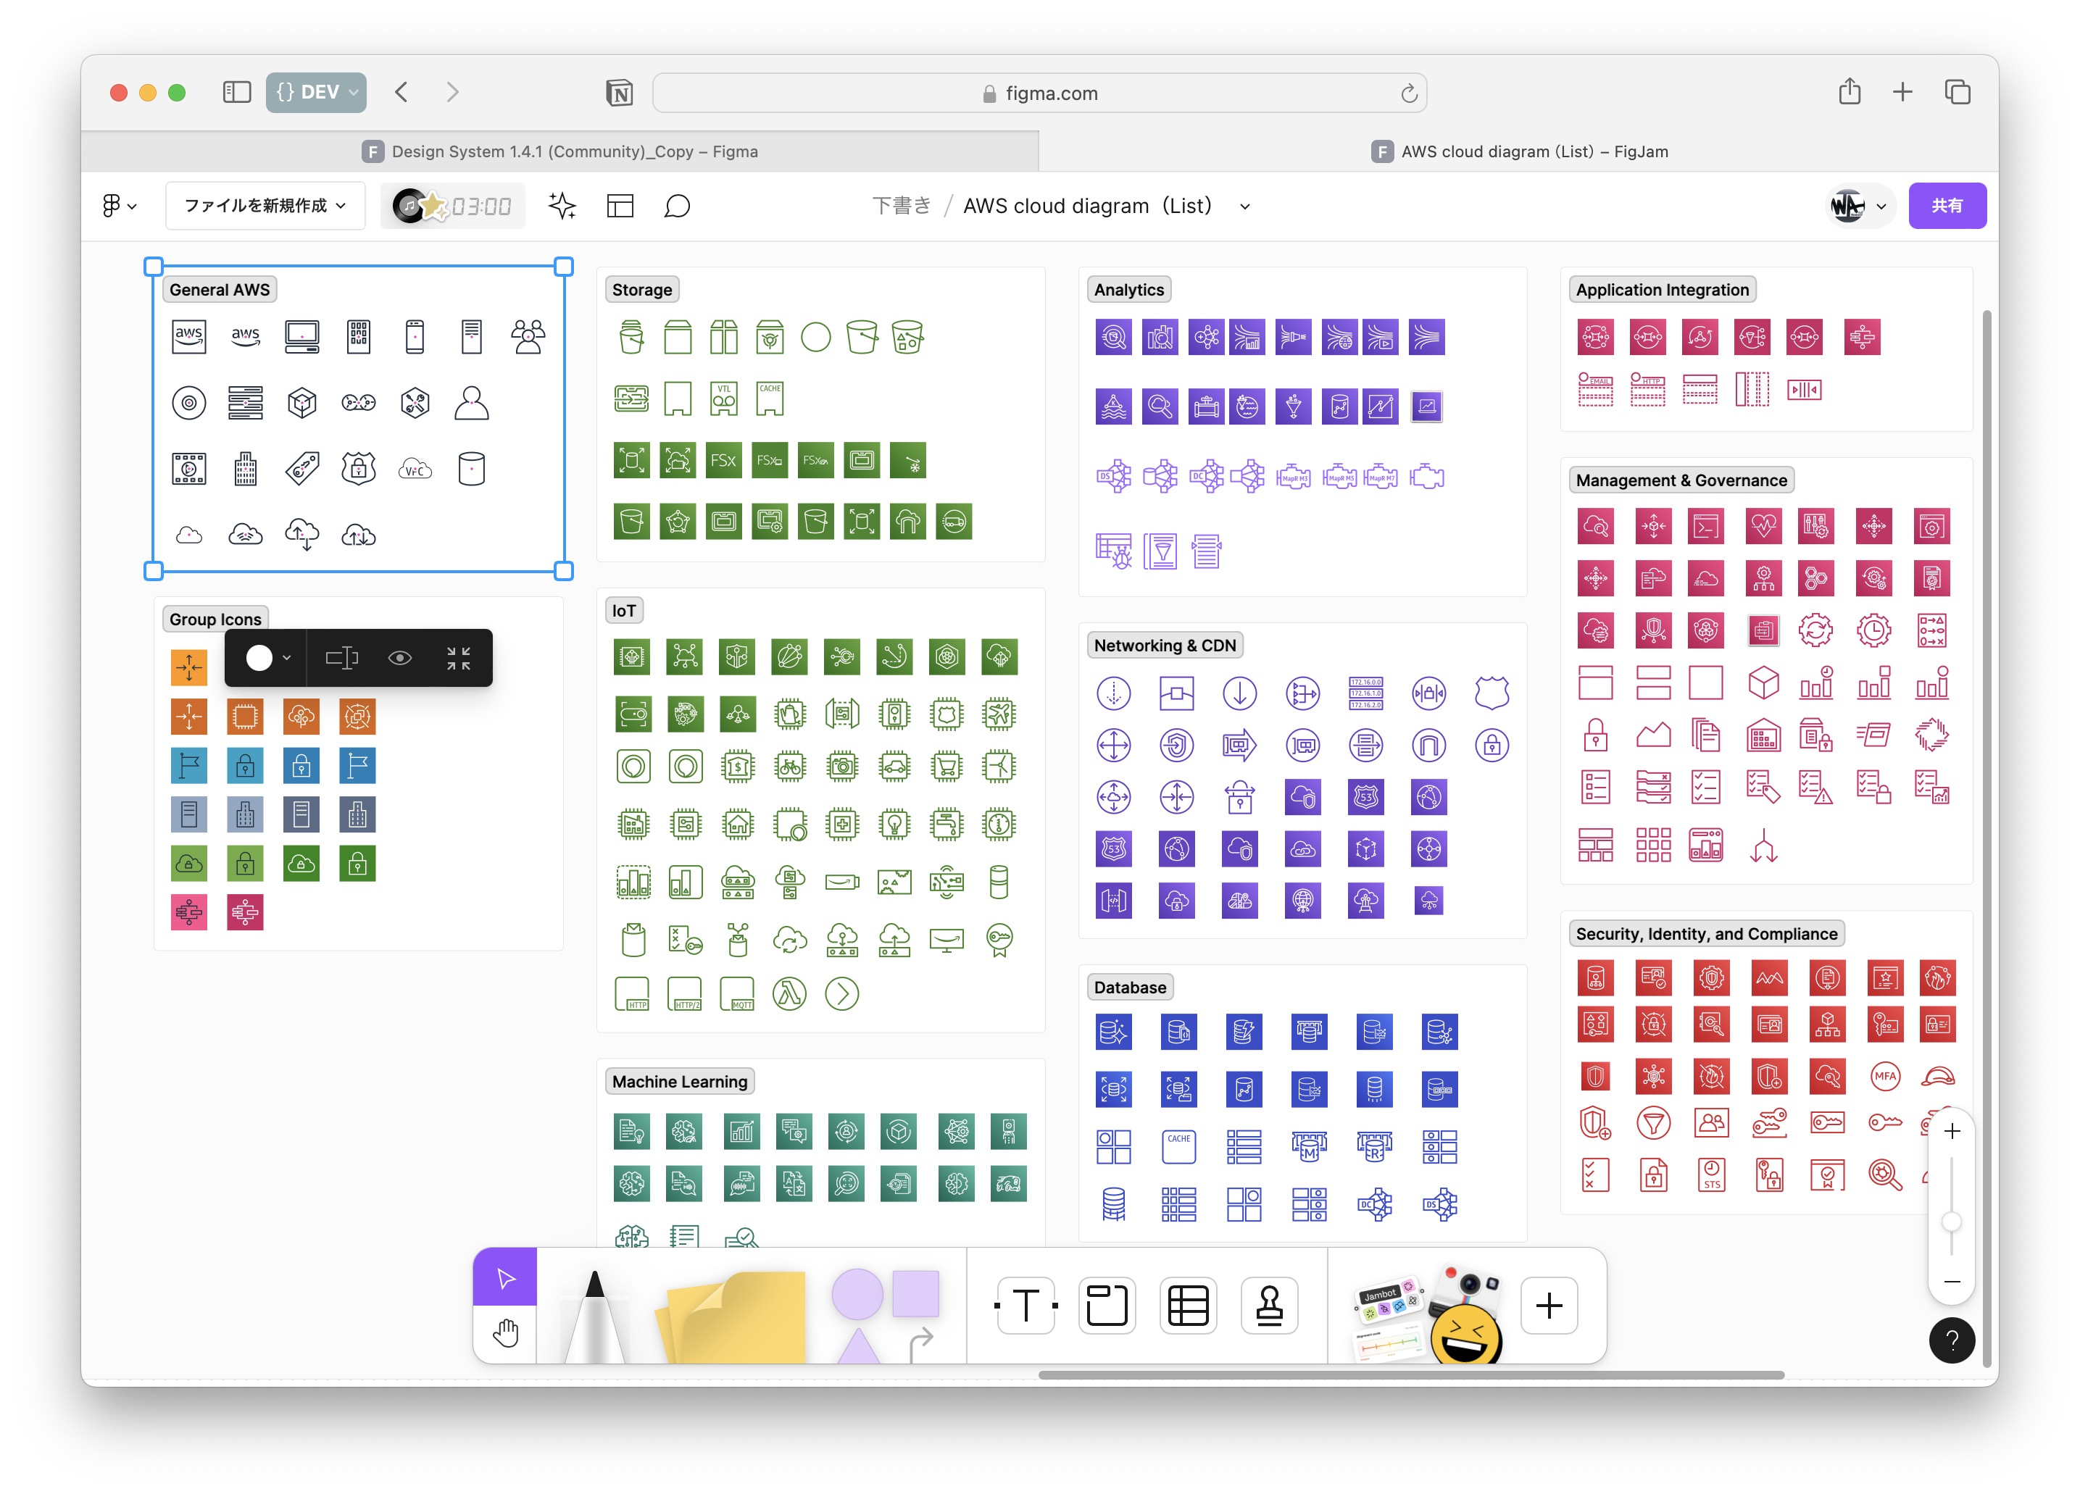Viewport: 2080px width, 1494px height.
Task: Click the figma.com address bar
Action: (1039, 93)
